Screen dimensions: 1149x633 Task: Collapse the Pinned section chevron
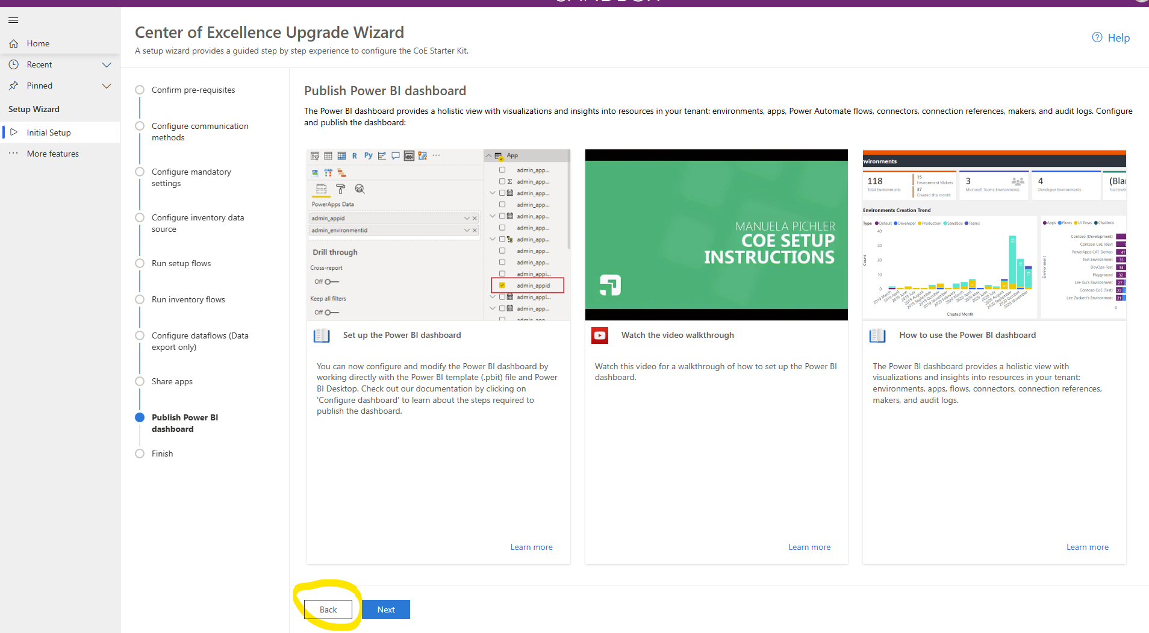[x=107, y=86]
